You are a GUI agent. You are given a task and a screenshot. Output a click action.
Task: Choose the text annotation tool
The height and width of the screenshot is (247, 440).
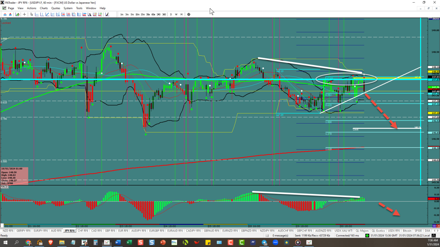[90, 14]
